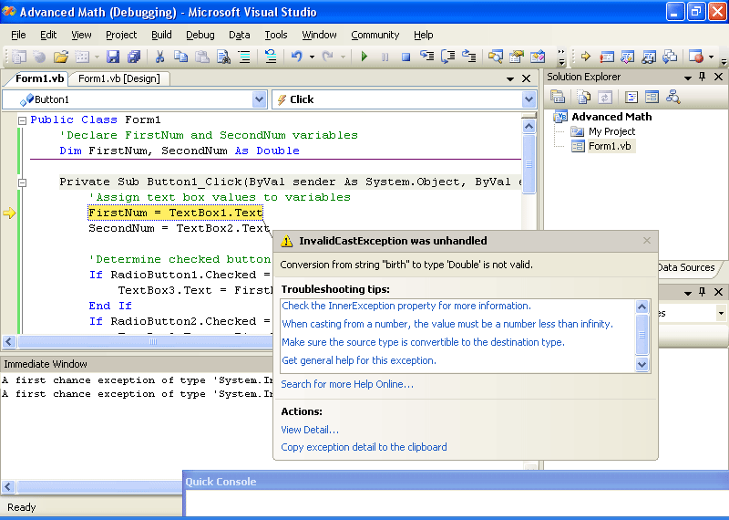Pin the Solution Explorer panel
This screenshot has width=729, height=520.
702,78
